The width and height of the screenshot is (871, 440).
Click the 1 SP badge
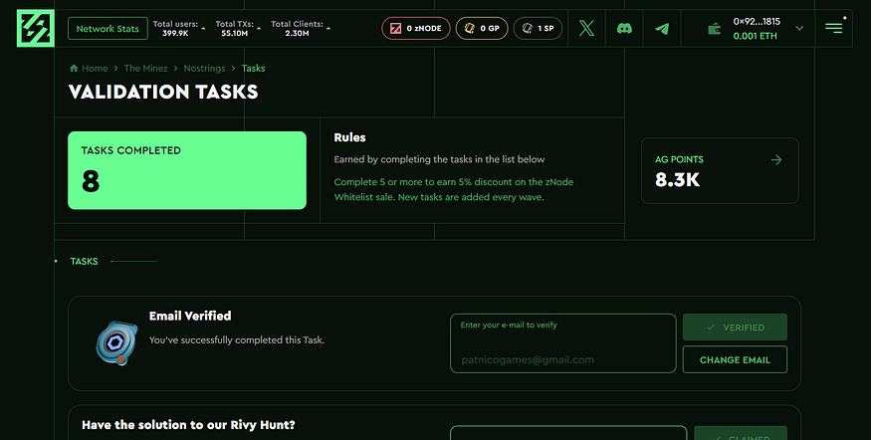(538, 28)
